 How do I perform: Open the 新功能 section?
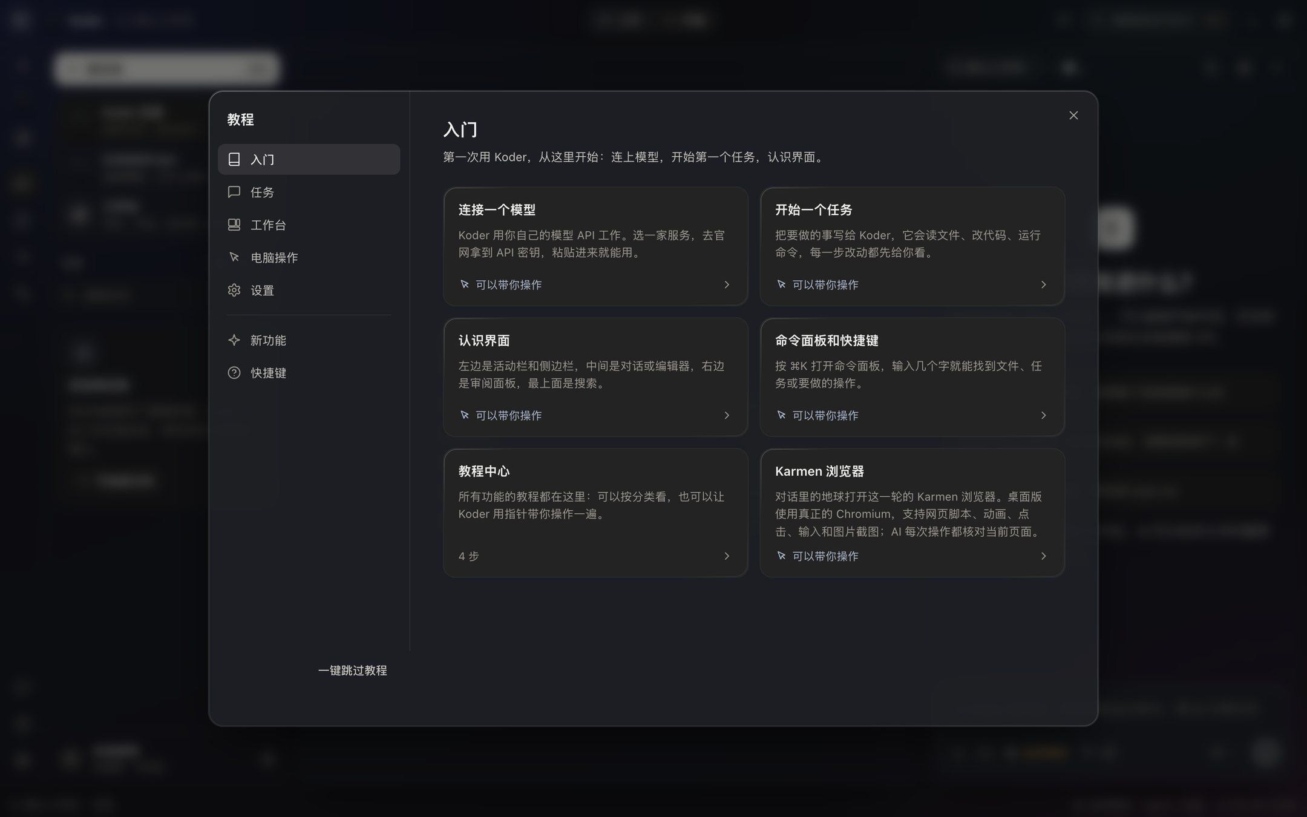tap(309, 340)
